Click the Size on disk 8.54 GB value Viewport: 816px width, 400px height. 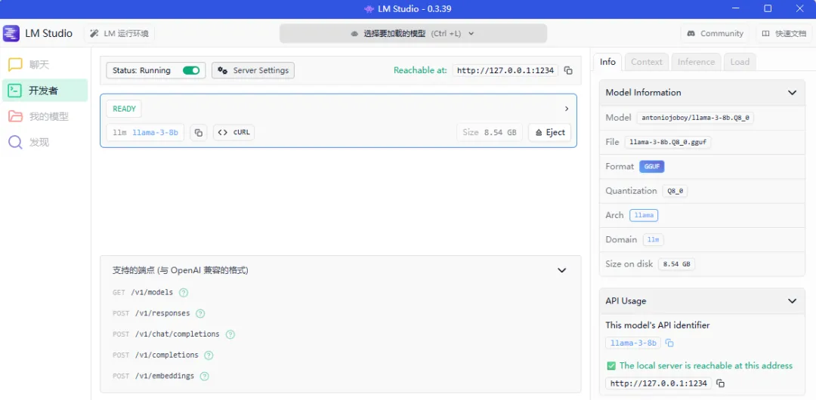click(x=676, y=264)
